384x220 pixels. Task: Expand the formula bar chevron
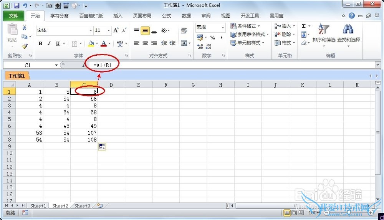tap(377, 65)
